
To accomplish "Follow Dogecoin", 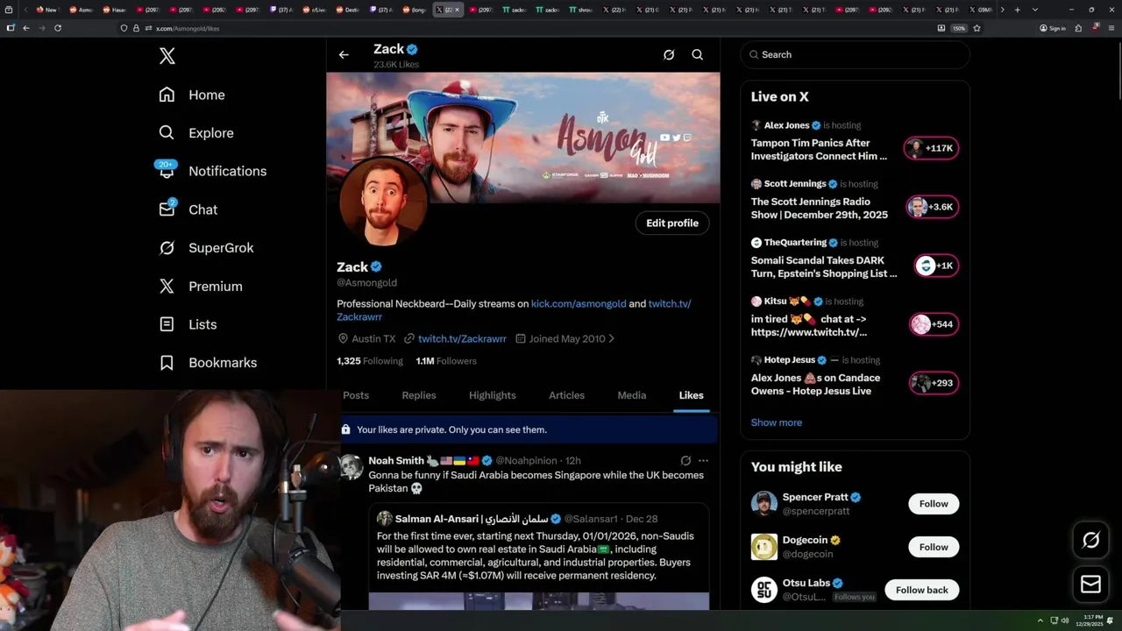I will click(x=934, y=547).
